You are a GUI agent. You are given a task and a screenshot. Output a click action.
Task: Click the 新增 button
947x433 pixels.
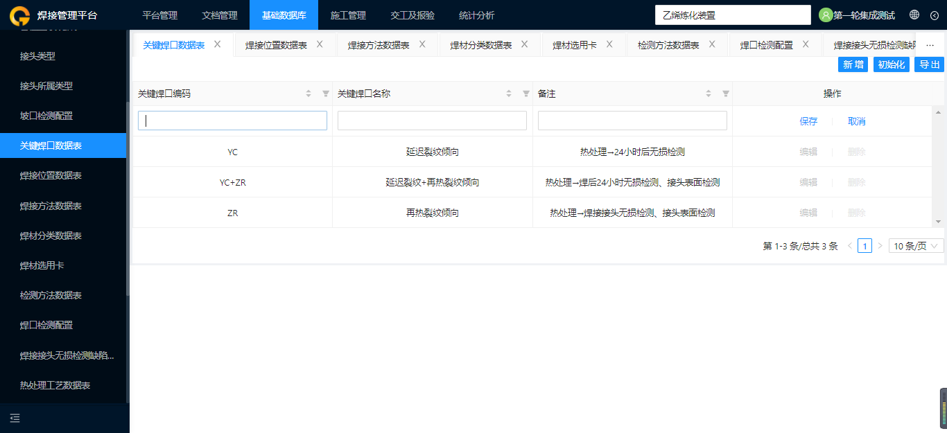(x=853, y=64)
